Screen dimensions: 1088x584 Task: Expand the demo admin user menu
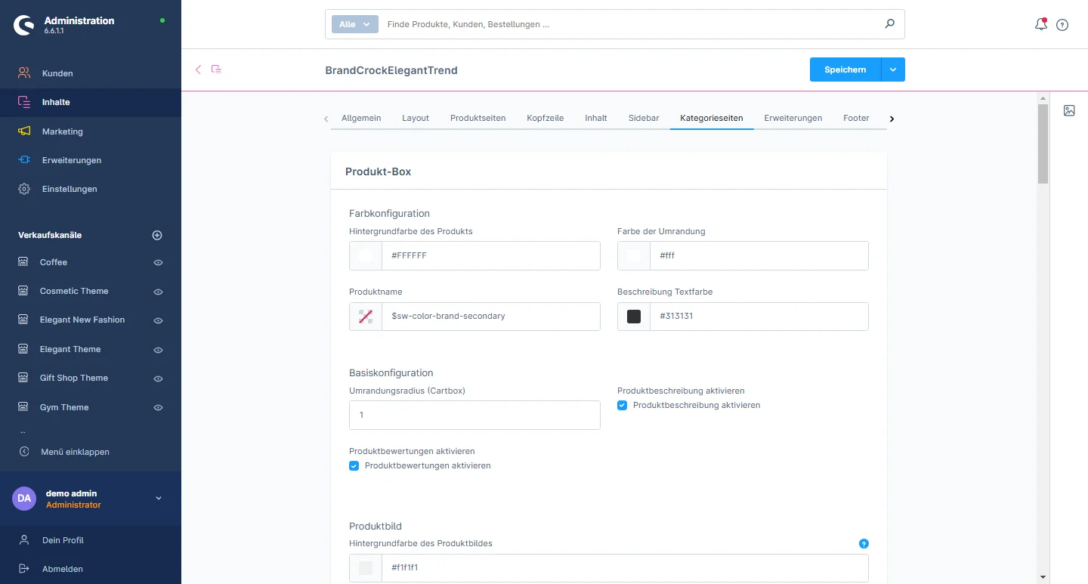pyautogui.click(x=159, y=498)
